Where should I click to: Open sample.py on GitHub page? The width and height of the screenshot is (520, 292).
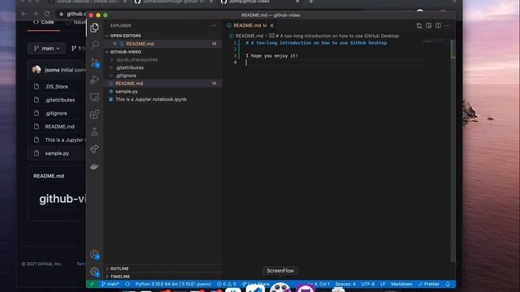point(57,153)
